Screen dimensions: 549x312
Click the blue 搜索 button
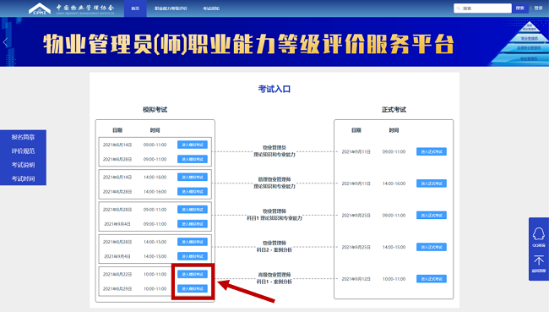click(x=520, y=8)
